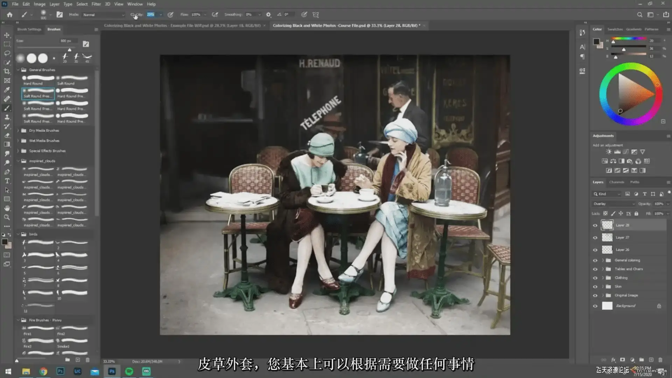Open the Filter menu
The image size is (672, 378).
coord(96,4)
